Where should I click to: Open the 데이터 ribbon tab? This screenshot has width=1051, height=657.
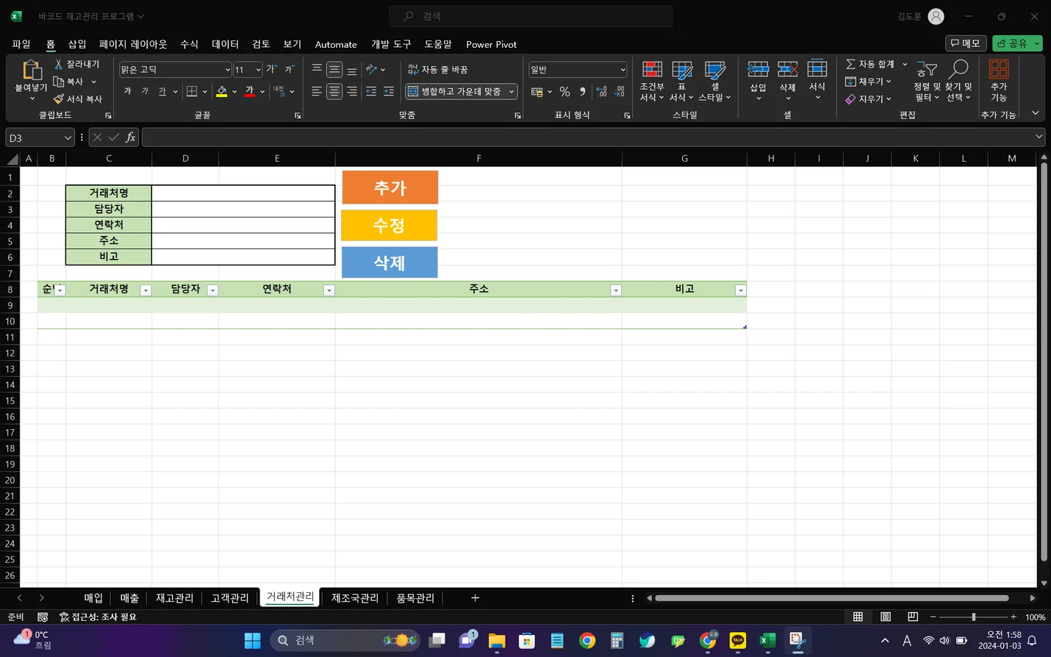225,44
